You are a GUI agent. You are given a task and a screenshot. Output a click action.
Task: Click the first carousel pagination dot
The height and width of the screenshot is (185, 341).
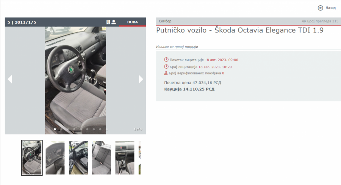[55, 129]
